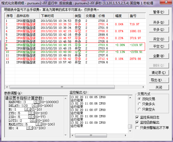Select trade row 12 with profit 2879.88
The width and height of the screenshot is (173, 142).
(x=75, y=59)
